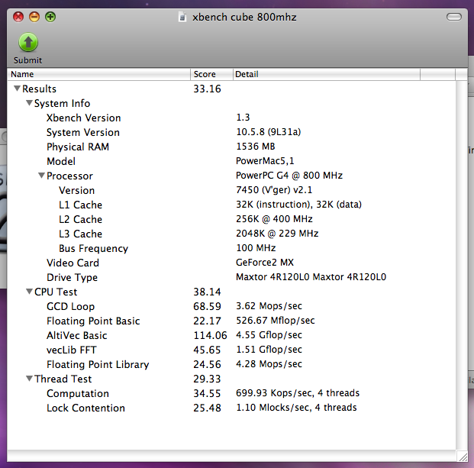Click the Detail column header
The width and height of the screenshot is (474, 468).
[327, 74]
